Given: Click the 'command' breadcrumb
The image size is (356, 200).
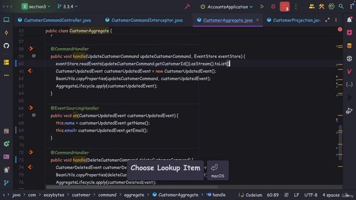Looking at the screenshot, I should coord(107,195).
